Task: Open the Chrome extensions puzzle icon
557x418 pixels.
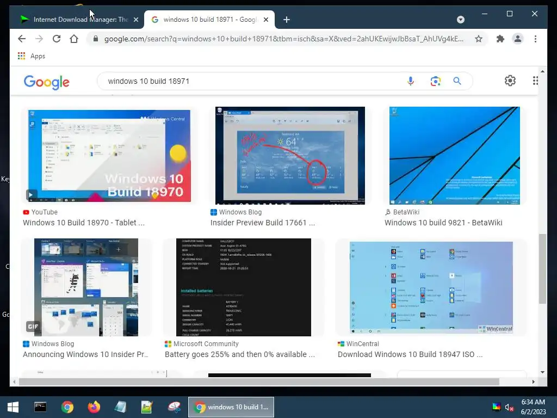Action: (x=500, y=39)
